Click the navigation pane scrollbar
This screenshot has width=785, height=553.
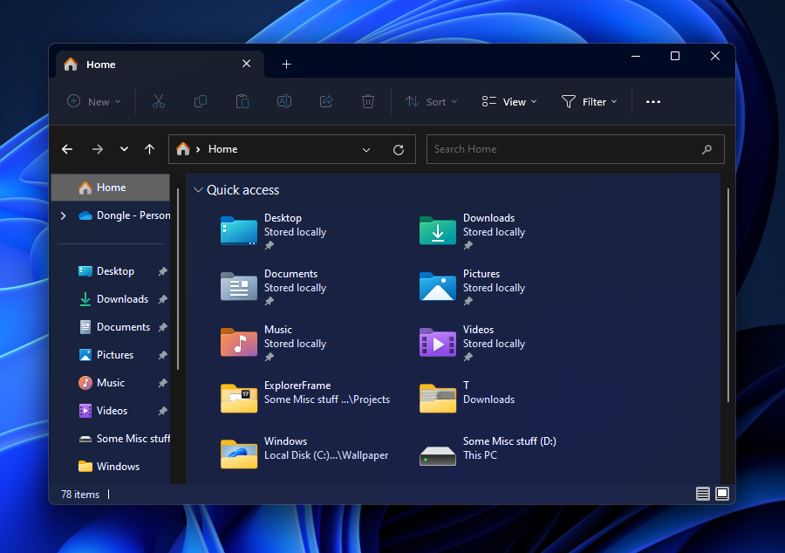pyautogui.click(x=178, y=279)
